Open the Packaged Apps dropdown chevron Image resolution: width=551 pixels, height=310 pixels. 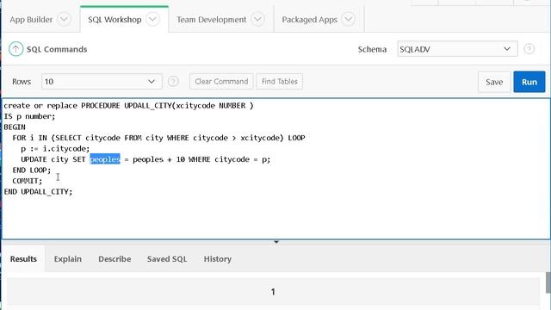348,19
